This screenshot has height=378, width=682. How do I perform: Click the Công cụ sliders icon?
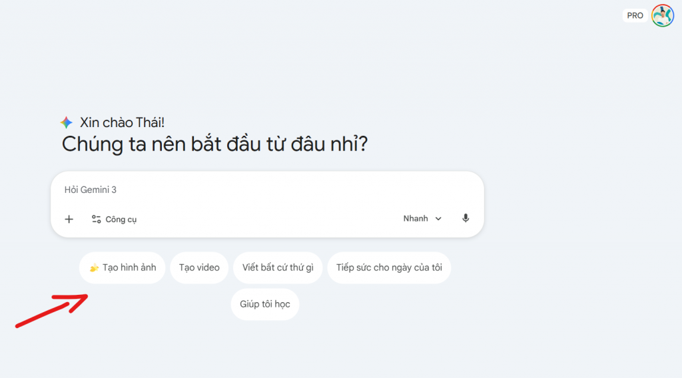click(x=97, y=219)
